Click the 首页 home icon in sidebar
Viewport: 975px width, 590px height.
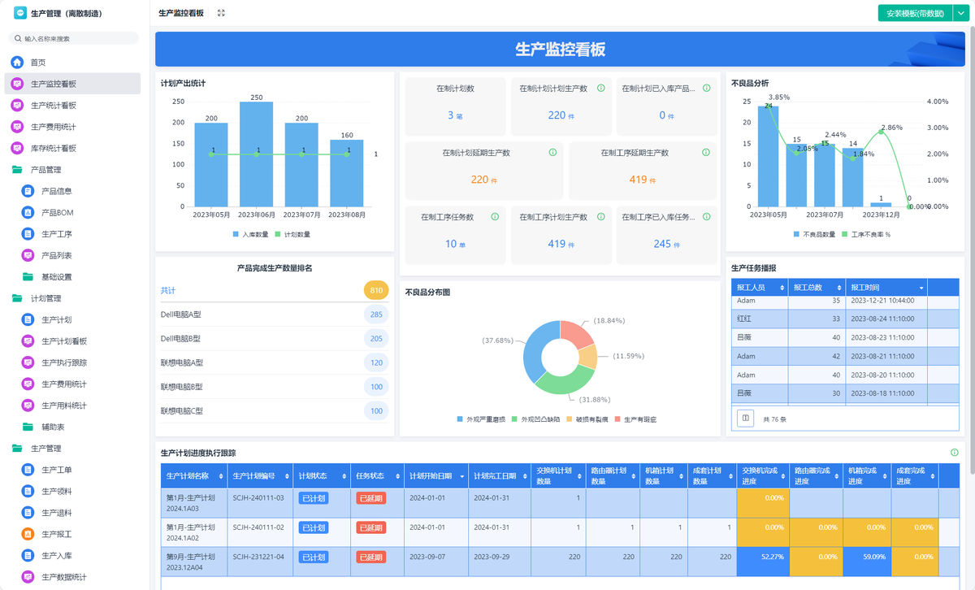[x=17, y=63]
